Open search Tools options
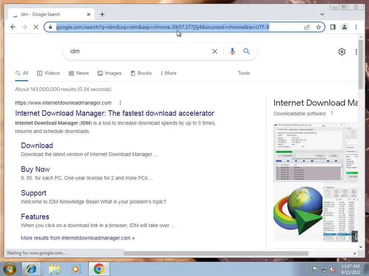 tap(244, 73)
